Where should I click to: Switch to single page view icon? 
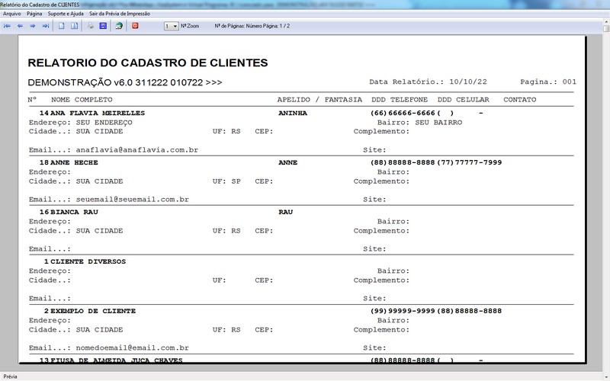62,26
